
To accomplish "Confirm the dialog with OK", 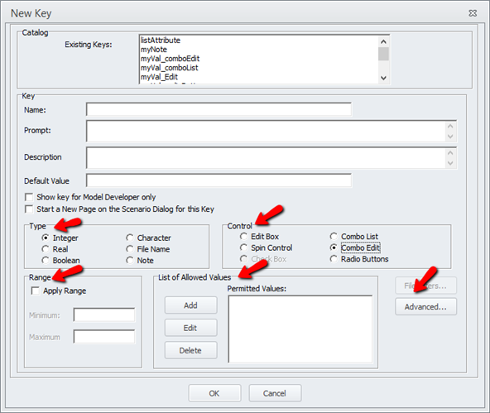I will (x=214, y=393).
